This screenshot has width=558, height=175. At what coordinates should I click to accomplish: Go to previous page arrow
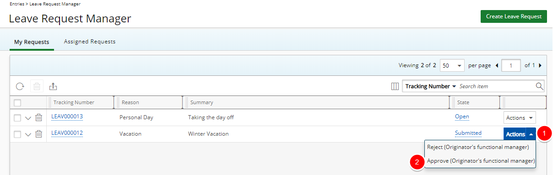[497, 65]
